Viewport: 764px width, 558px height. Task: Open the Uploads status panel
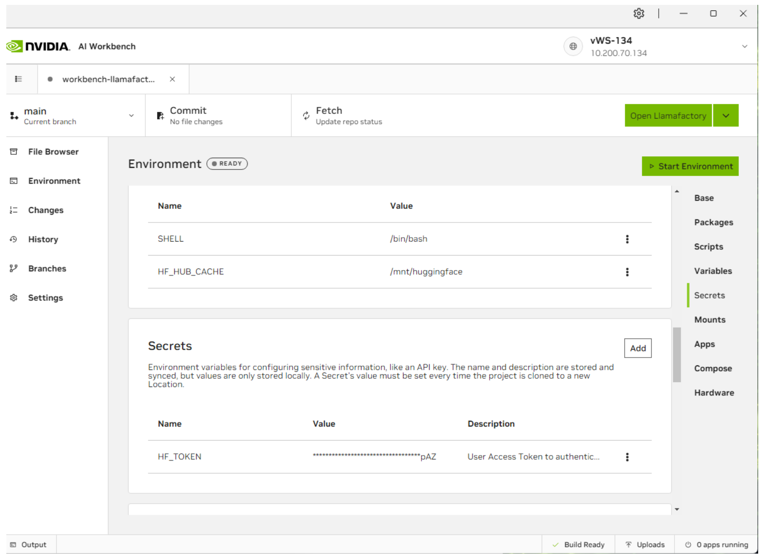click(x=645, y=544)
